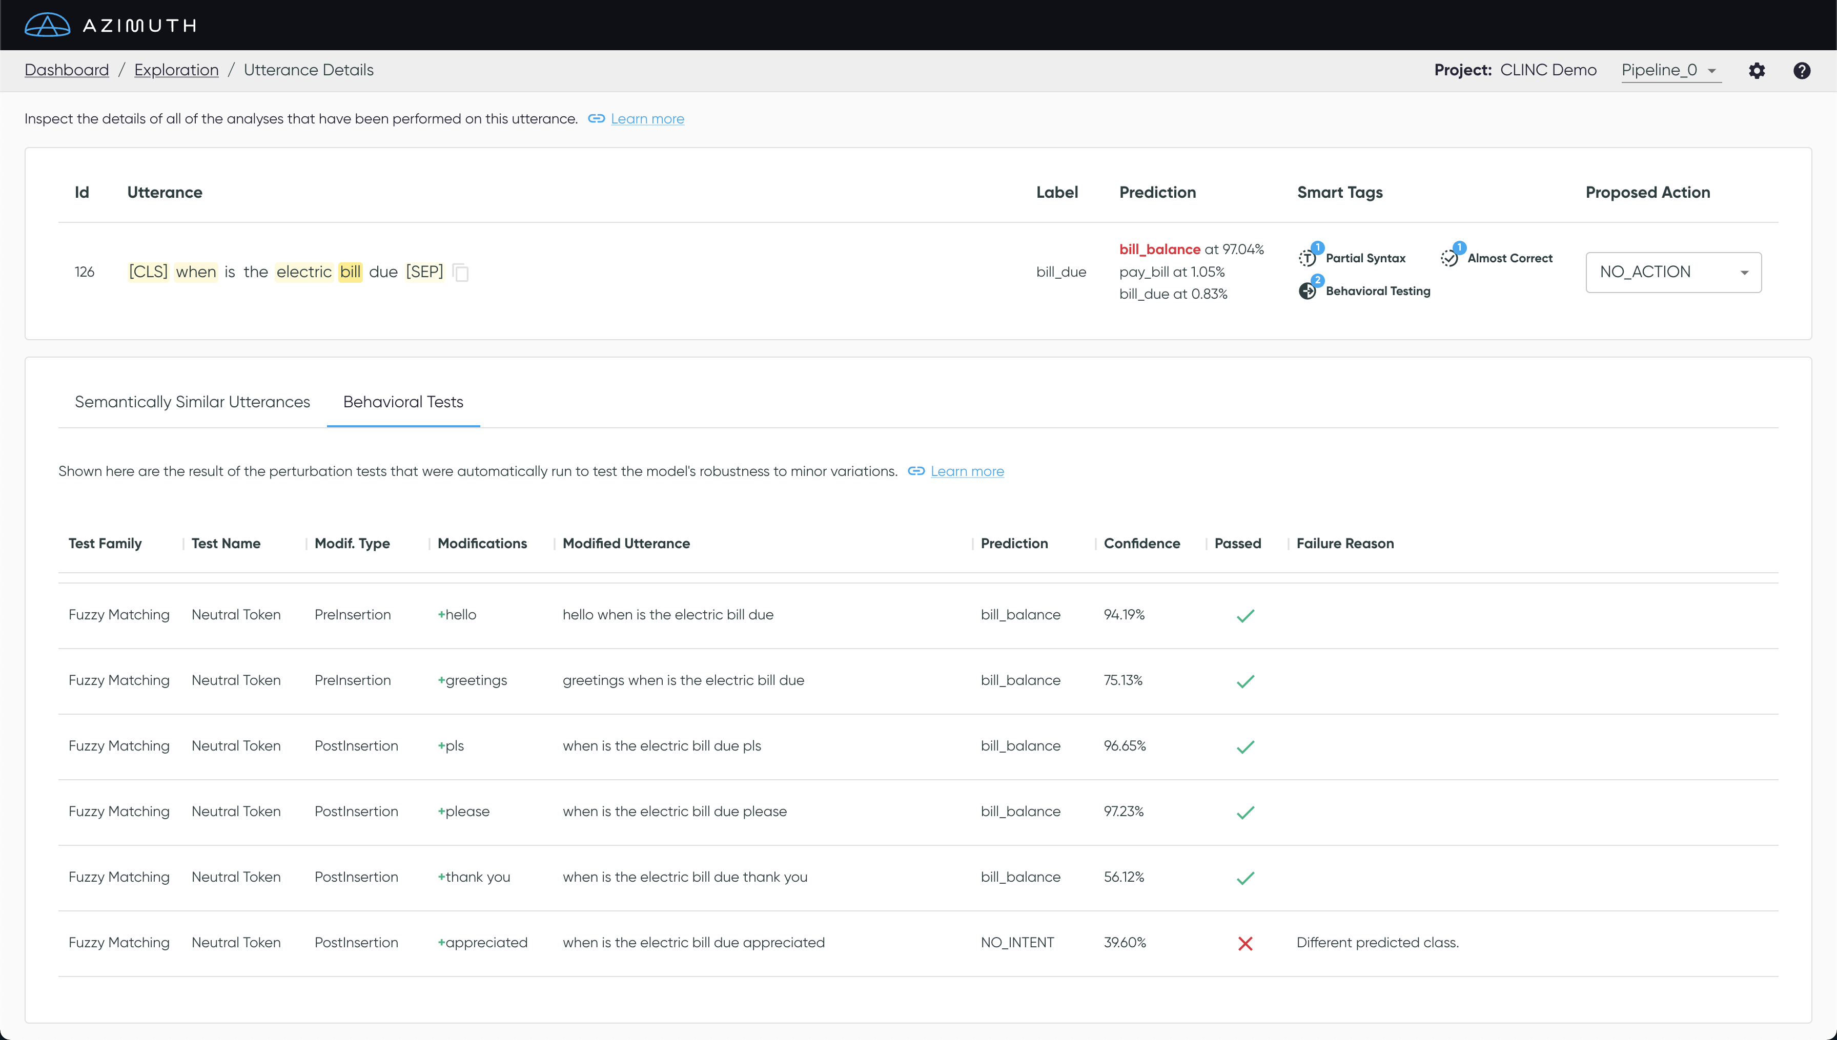1837x1040 pixels.
Task: Copy utterance with the clipboard icon
Action: click(x=461, y=272)
